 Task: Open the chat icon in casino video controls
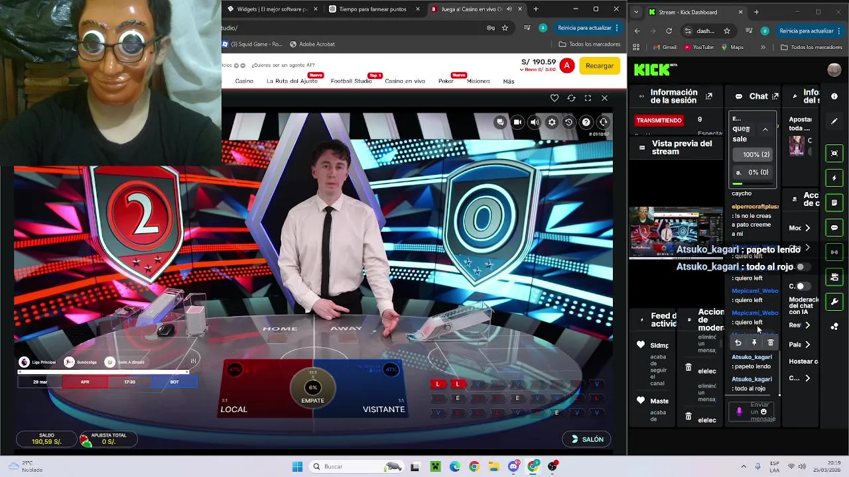(500, 122)
